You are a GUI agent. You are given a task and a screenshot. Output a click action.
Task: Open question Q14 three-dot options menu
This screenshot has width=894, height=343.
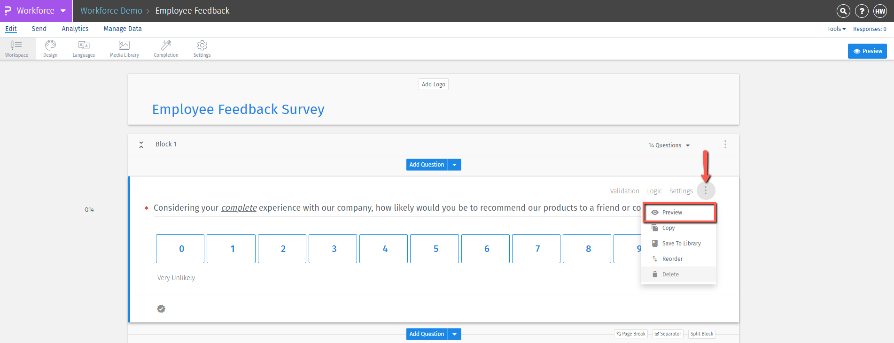click(x=705, y=191)
